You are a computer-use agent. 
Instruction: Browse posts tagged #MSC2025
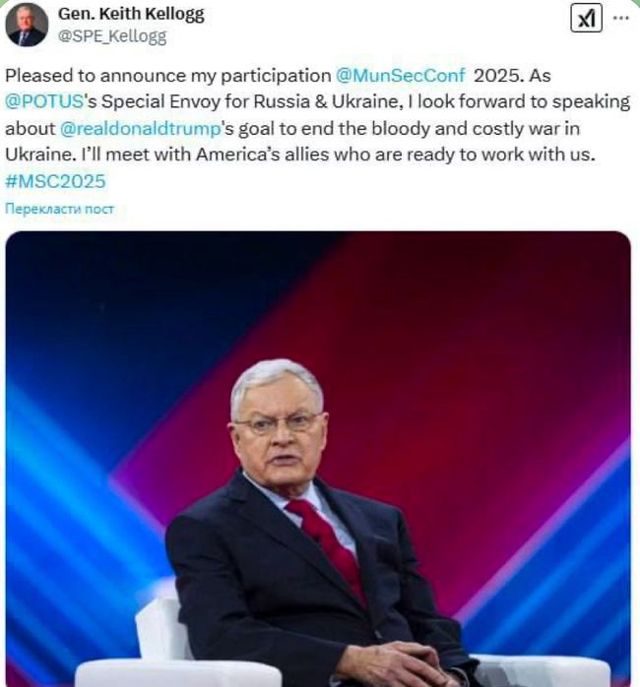click(54, 181)
